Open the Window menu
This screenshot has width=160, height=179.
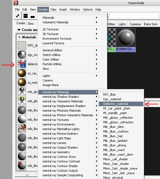(75, 10)
